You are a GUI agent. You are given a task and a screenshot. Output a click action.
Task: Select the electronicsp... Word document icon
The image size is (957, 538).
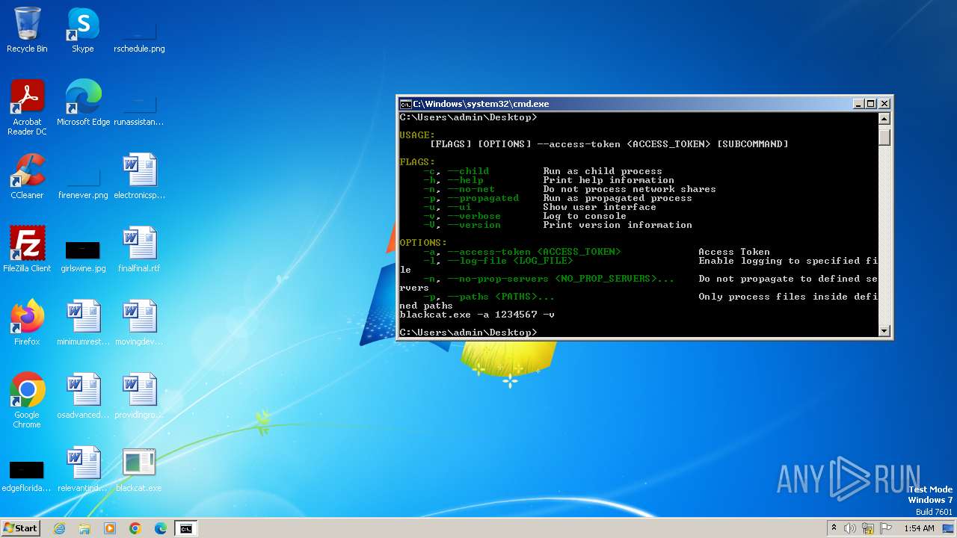click(139, 176)
